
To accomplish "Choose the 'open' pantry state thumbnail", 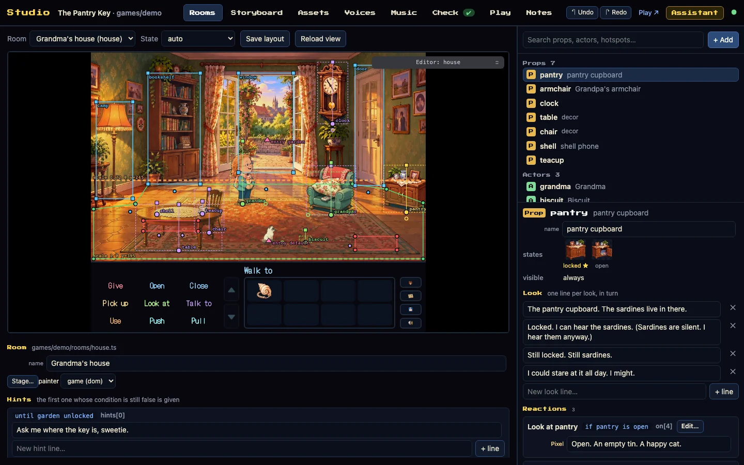I will 602,250.
